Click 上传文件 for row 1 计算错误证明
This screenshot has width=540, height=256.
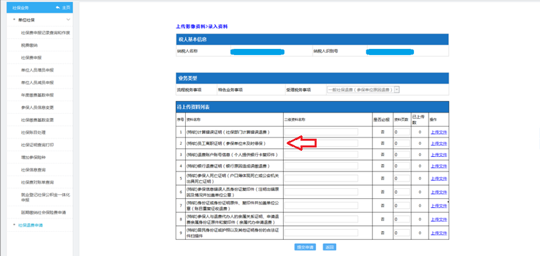click(x=439, y=132)
